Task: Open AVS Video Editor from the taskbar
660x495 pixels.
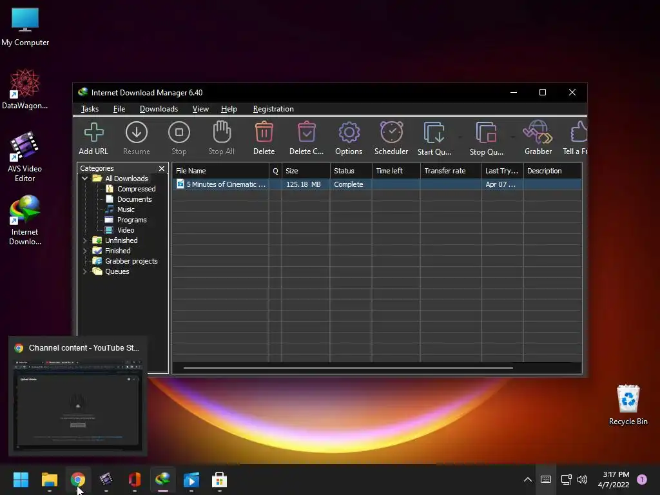Action: pyautogui.click(x=106, y=480)
